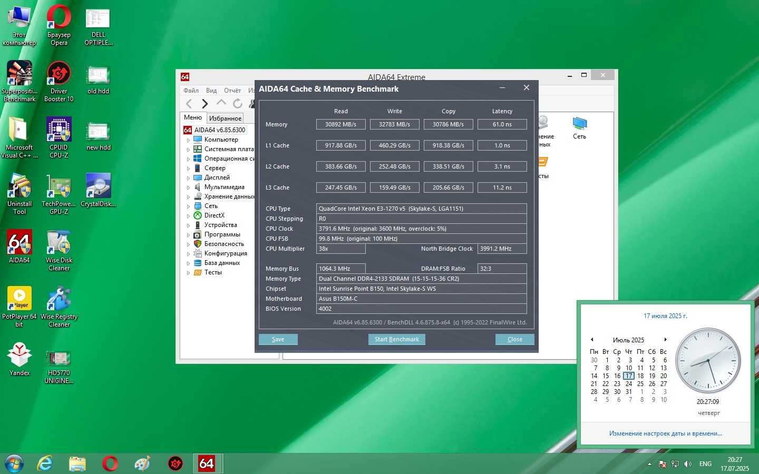Open the Yandex desktop icon

click(20, 360)
